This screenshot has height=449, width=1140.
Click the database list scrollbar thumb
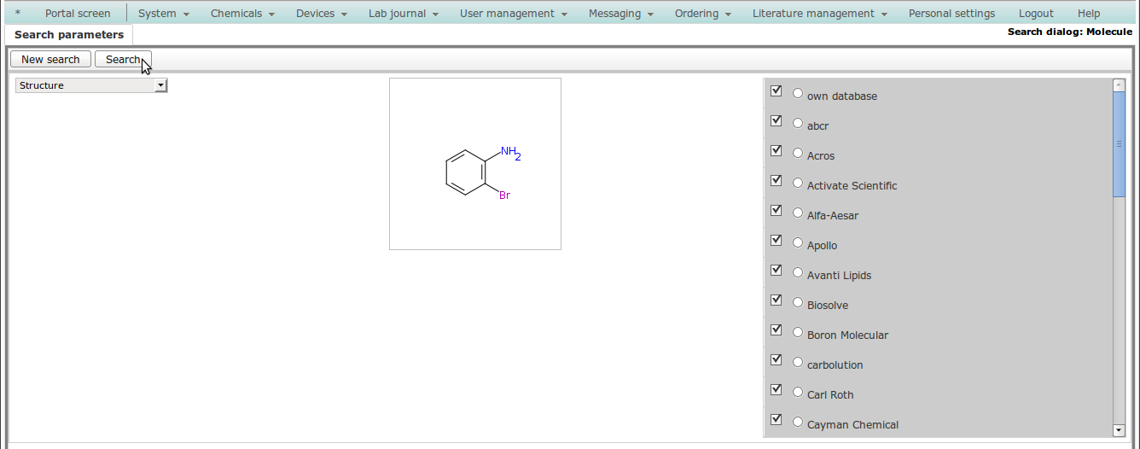click(x=1119, y=143)
